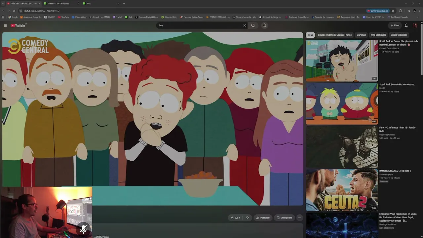
Task: Click 'Ouvrir dans l'appli' in the address bar
Action: [x=378, y=11]
